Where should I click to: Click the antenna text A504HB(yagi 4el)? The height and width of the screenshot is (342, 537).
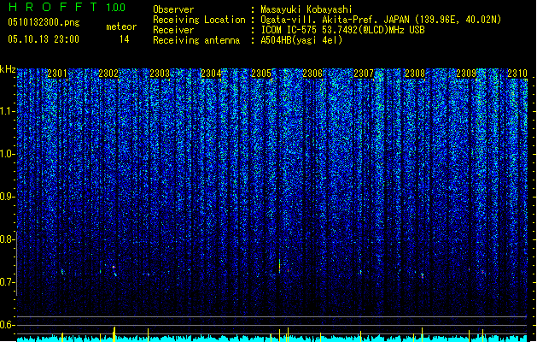coord(301,40)
